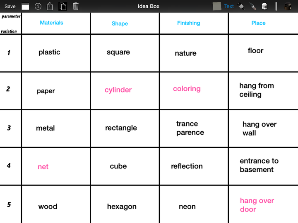Tap the share export icon
298x223 pixels.
coord(50,6)
